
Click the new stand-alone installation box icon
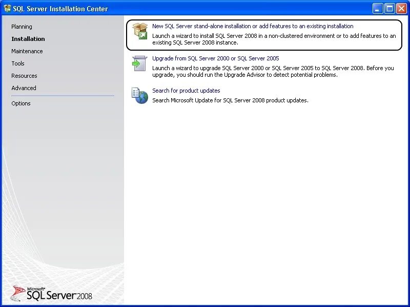click(x=140, y=31)
